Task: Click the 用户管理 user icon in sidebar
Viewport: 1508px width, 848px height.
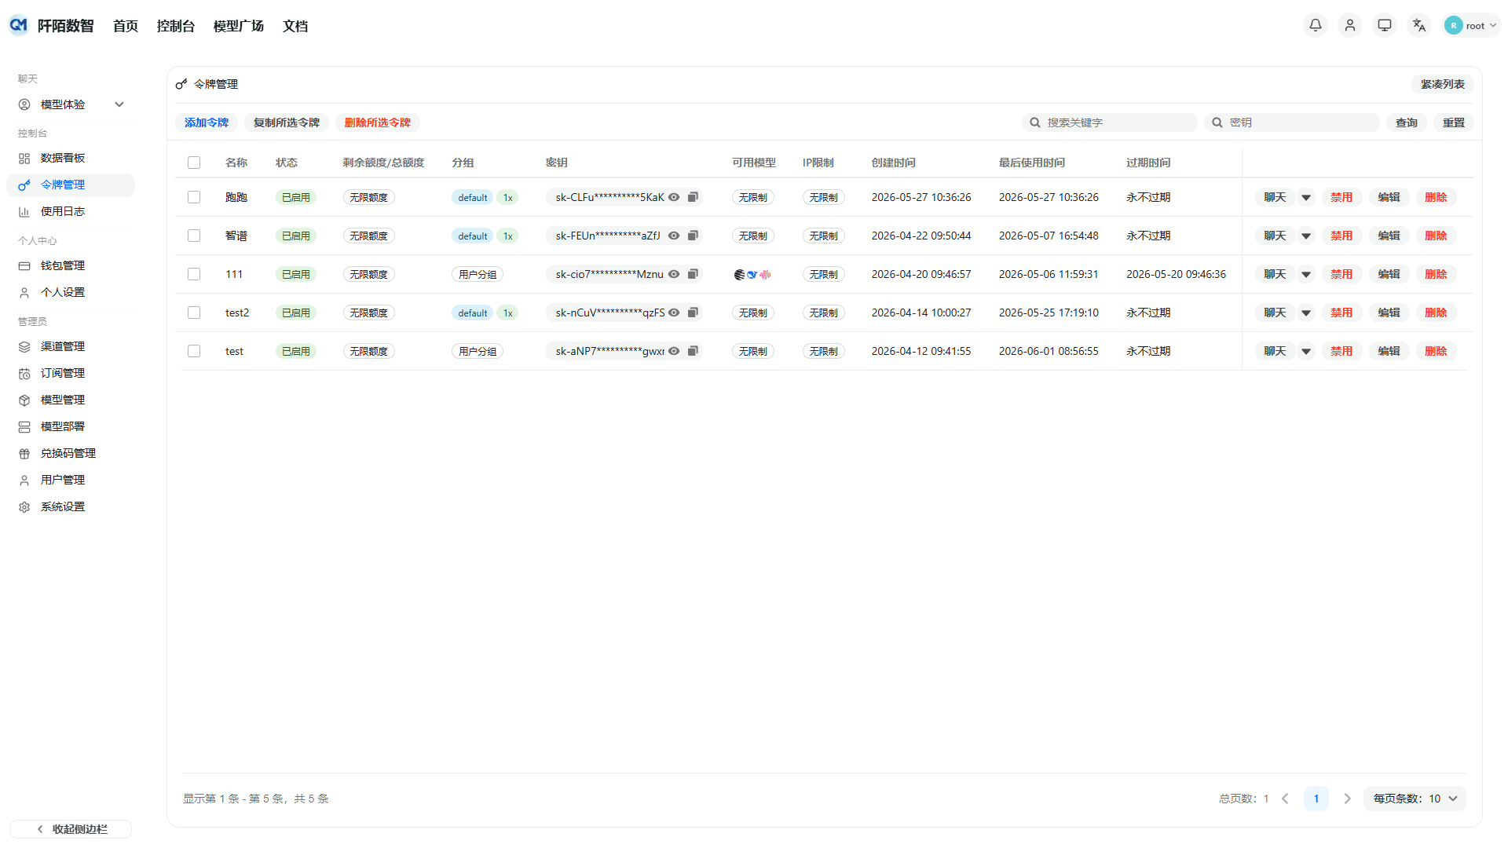Action: click(x=24, y=480)
